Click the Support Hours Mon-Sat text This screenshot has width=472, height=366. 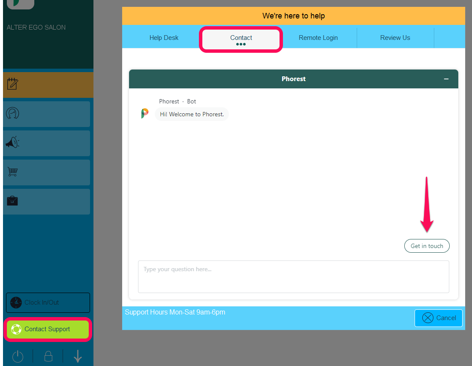click(175, 312)
